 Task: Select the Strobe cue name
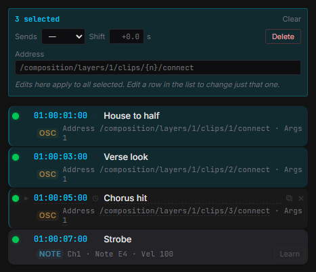pyautogui.click(x=118, y=240)
